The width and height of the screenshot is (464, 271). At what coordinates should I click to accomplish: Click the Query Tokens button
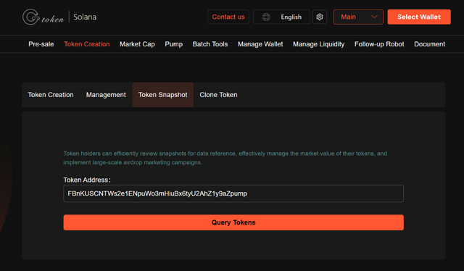233,222
